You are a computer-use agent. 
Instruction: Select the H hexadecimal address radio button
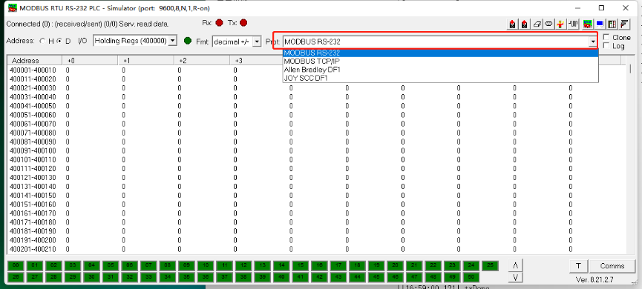[x=42, y=41]
